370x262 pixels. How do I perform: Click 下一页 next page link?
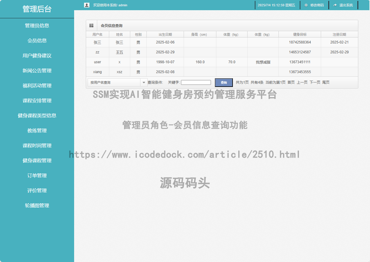tap(315, 82)
